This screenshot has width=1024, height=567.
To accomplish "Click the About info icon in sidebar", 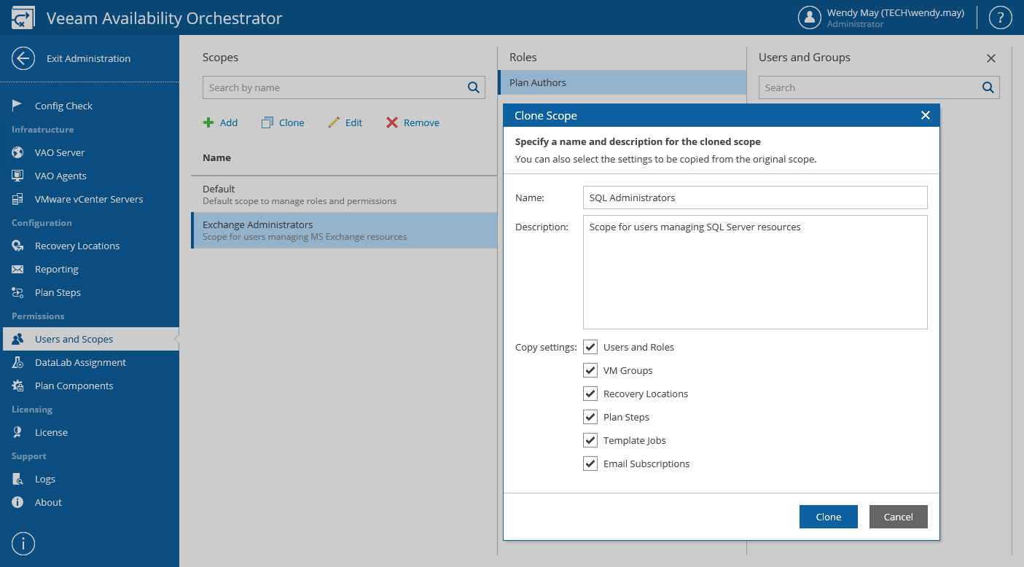I will pyautogui.click(x=17, y=502).
